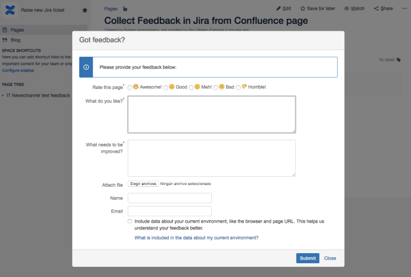The width and height of the screenshot is (411, 277).
Task: Click the 'What do you like?' text area
Action: 212,114
